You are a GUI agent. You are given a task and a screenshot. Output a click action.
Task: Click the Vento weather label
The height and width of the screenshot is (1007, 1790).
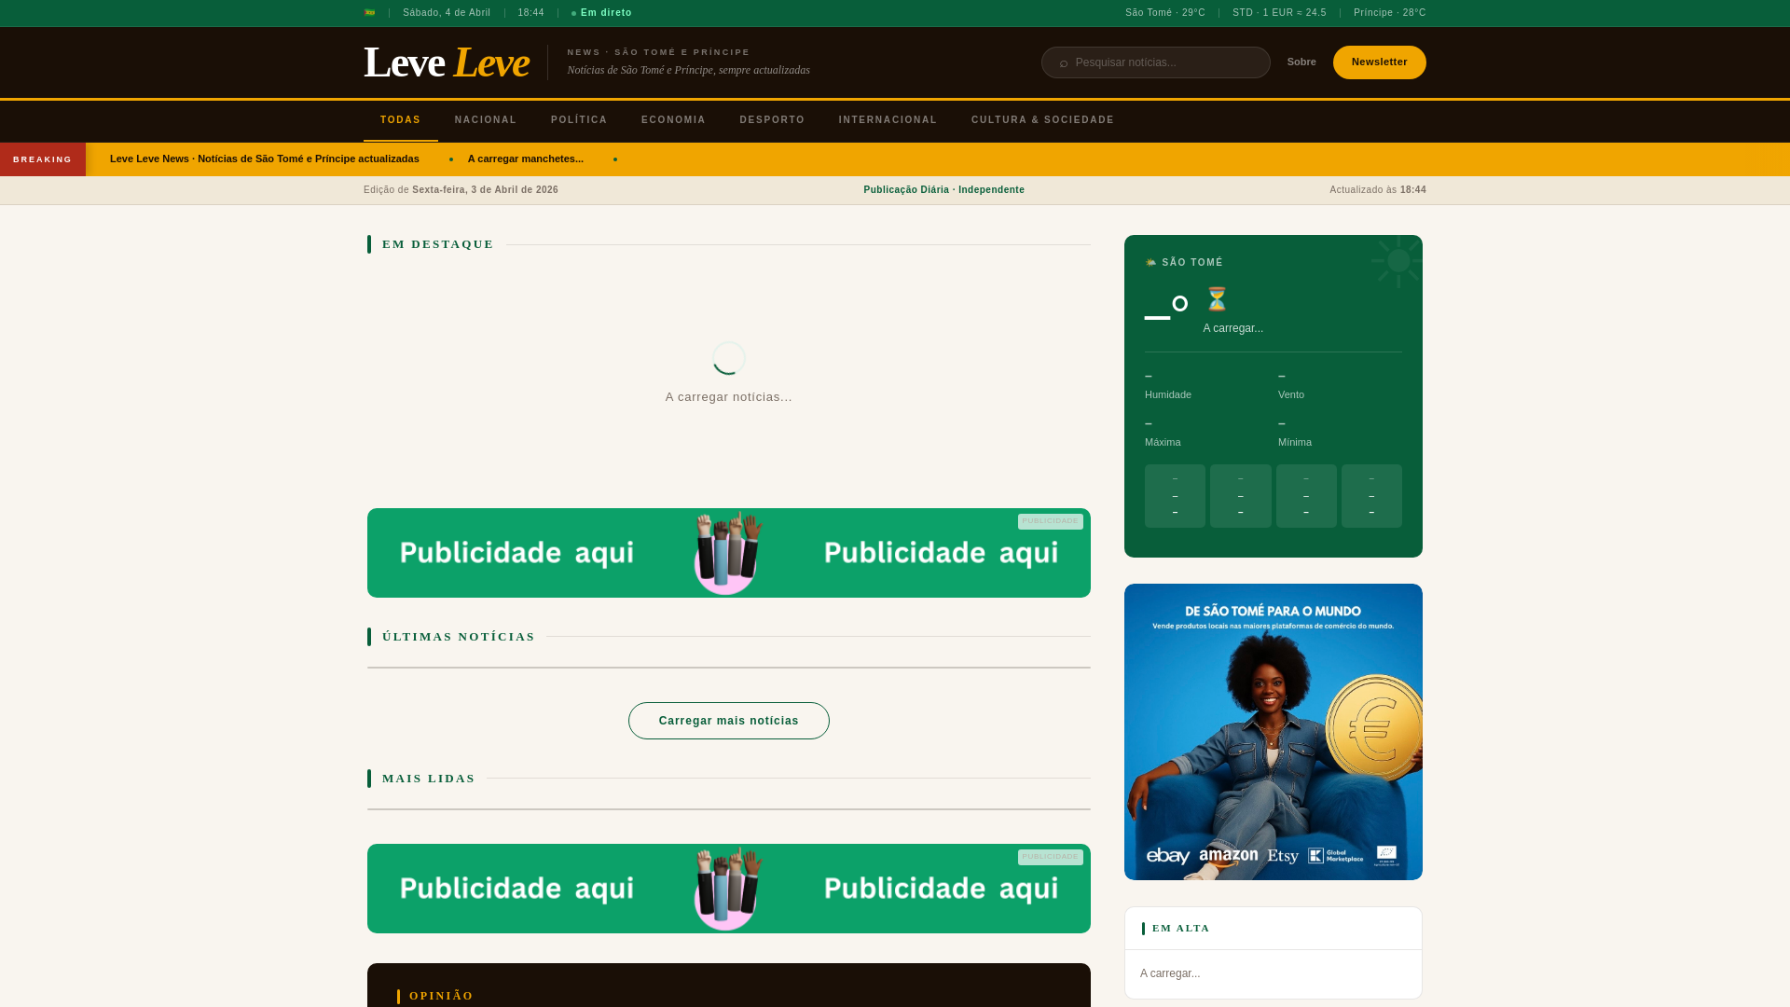coord(1291,395)
